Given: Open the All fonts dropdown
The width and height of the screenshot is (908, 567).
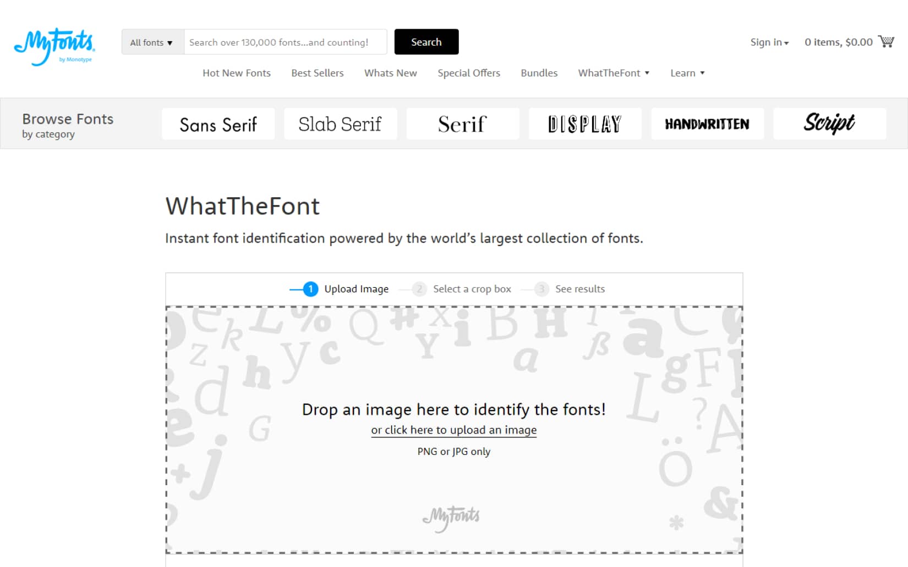Looking at the screenshot, I should pyautogui.click(x=152, y=42).
